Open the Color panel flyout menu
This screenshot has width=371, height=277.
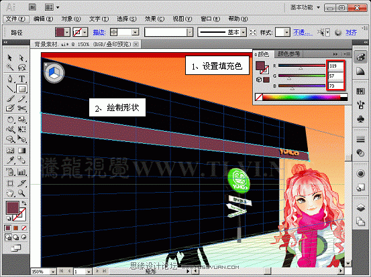[347, 54]
